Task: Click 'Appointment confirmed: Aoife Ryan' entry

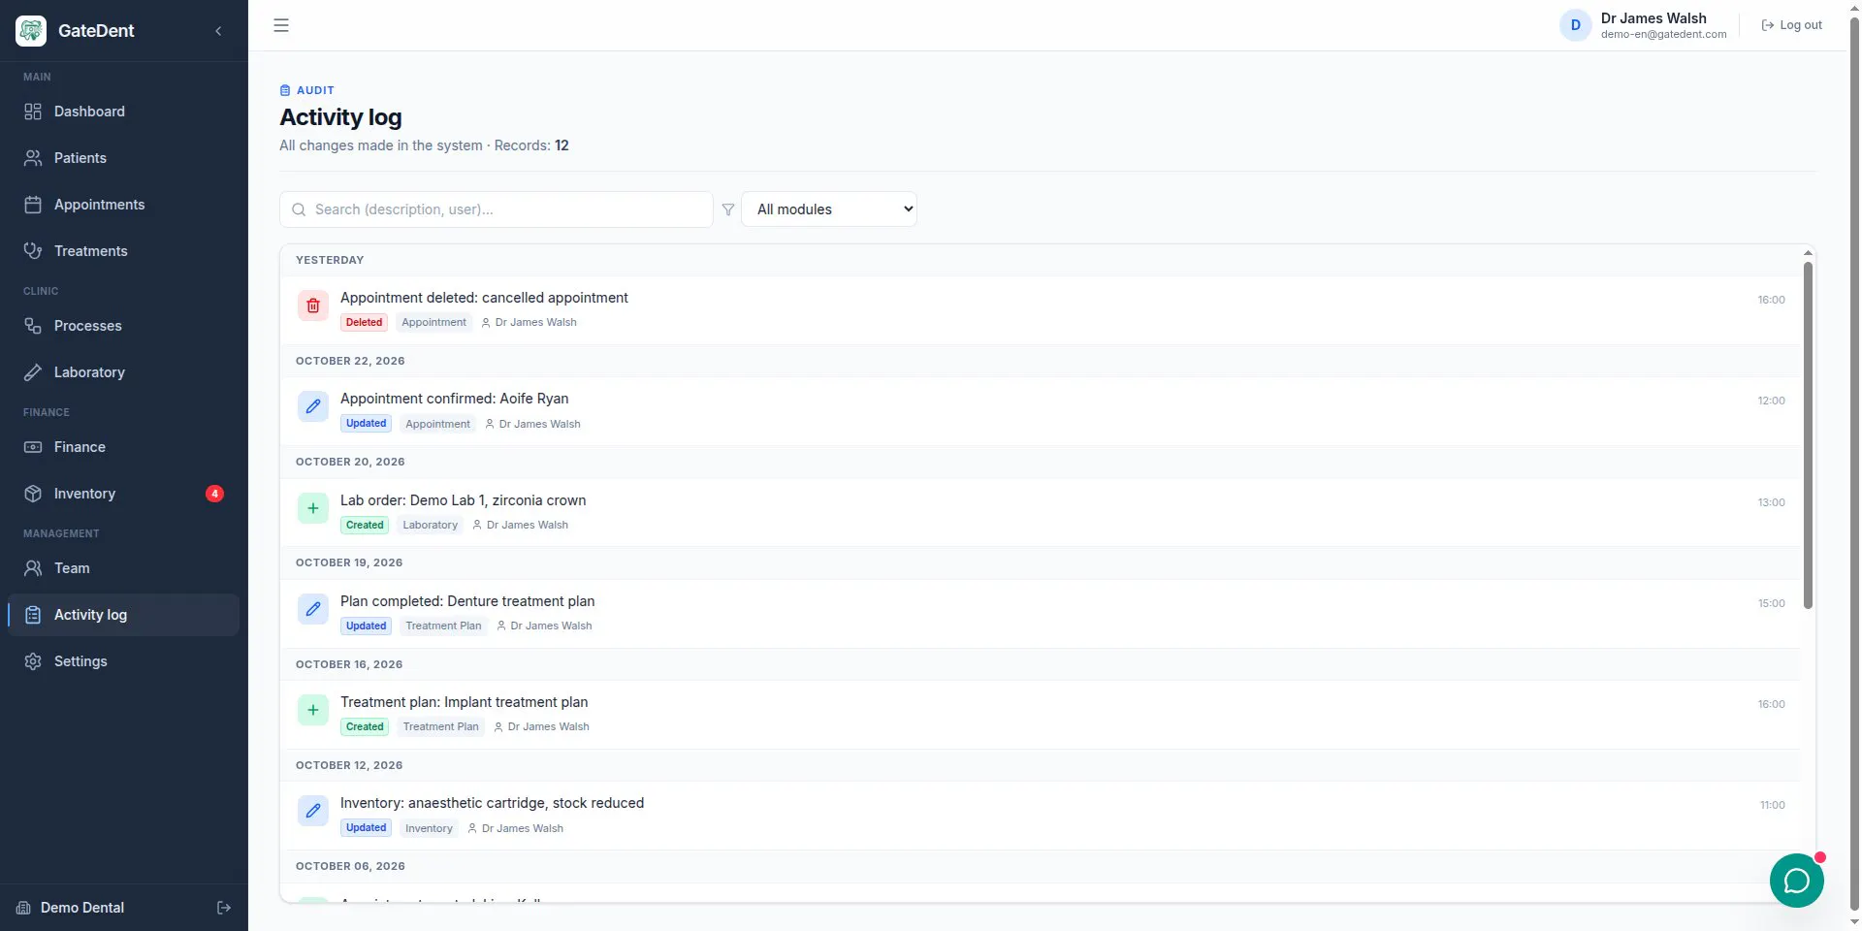Action: tap(454, 399)
